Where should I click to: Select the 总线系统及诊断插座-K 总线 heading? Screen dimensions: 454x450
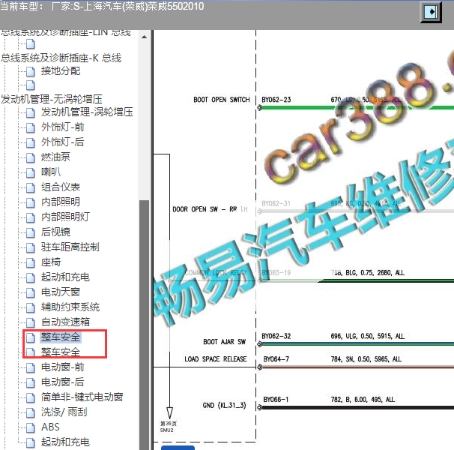[61, 58]
